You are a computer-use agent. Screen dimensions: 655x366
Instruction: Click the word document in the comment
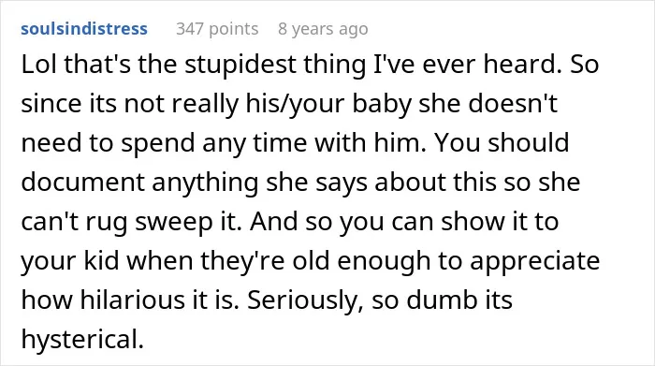coord(82,182)
